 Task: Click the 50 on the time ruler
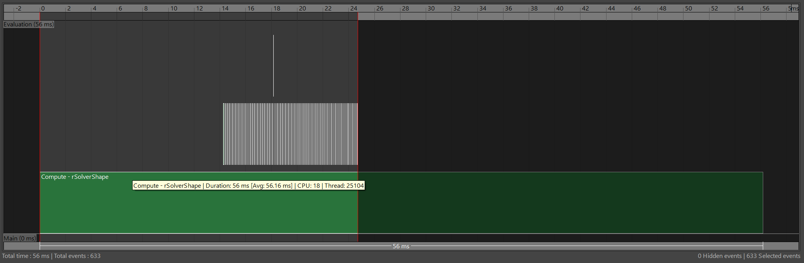click(x=689, y=9)
